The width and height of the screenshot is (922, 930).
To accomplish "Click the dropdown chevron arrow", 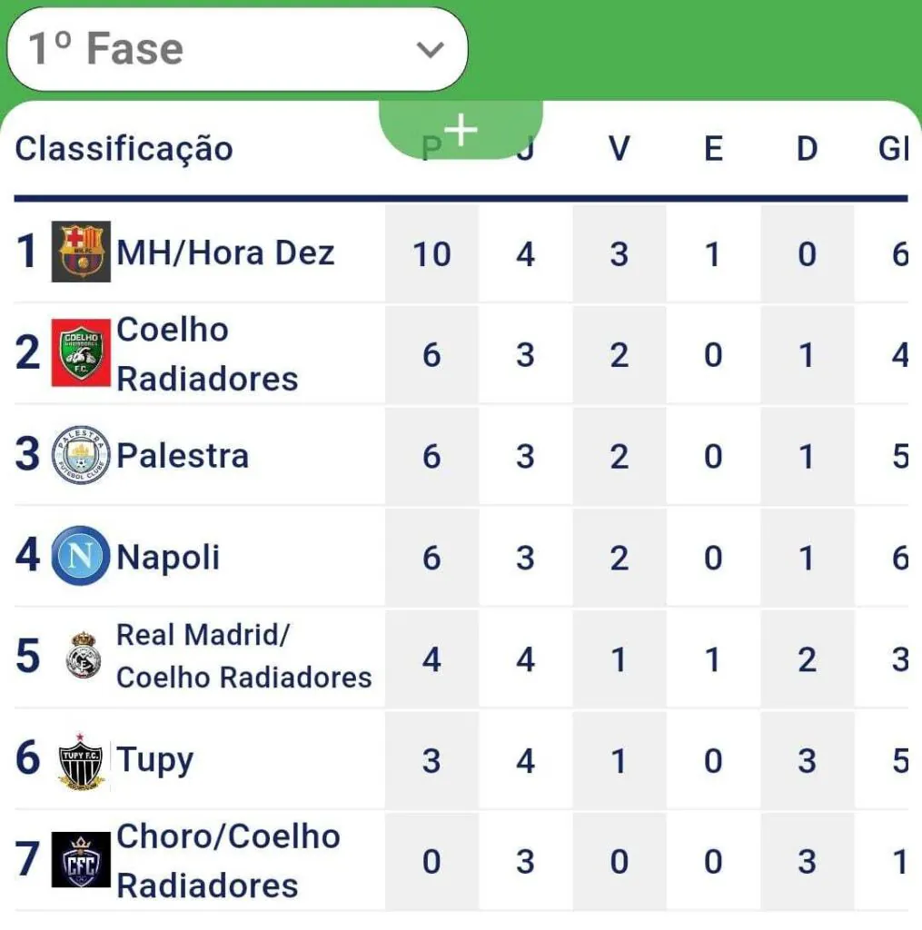I will 431,50.
